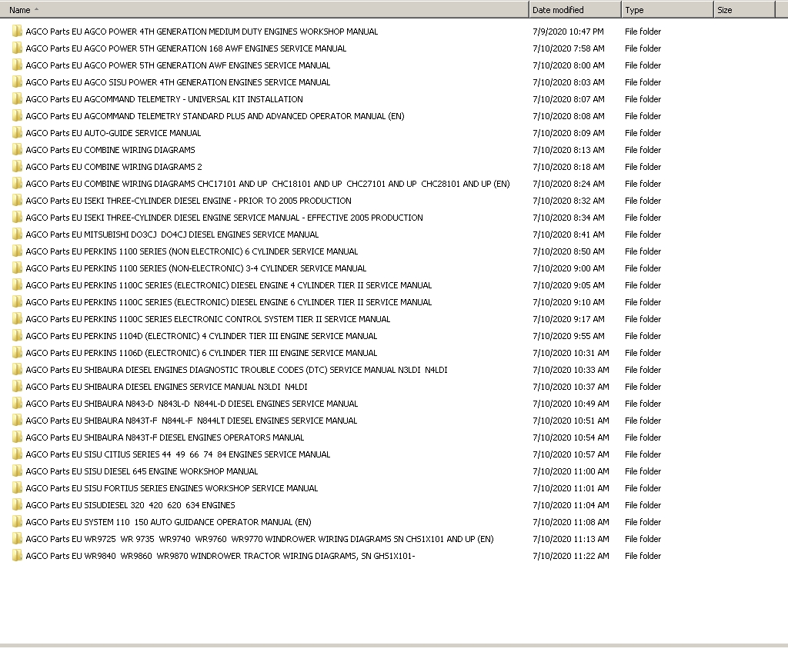788x652 pixels.
Task: Click date 7/10/2020 9:17 AM
Action: [569, 319]
